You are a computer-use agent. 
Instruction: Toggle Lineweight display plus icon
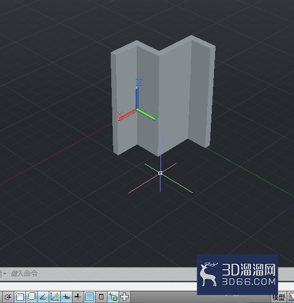[78, 297]
